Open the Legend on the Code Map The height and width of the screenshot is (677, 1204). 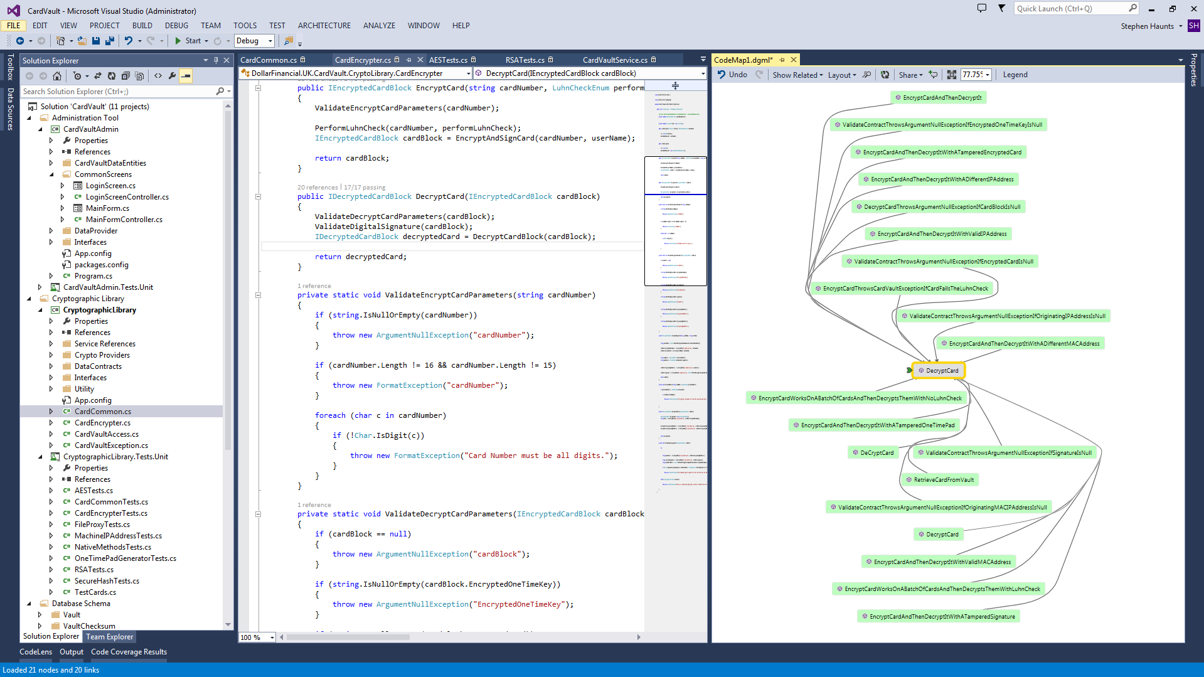(x=1015, y=75)
